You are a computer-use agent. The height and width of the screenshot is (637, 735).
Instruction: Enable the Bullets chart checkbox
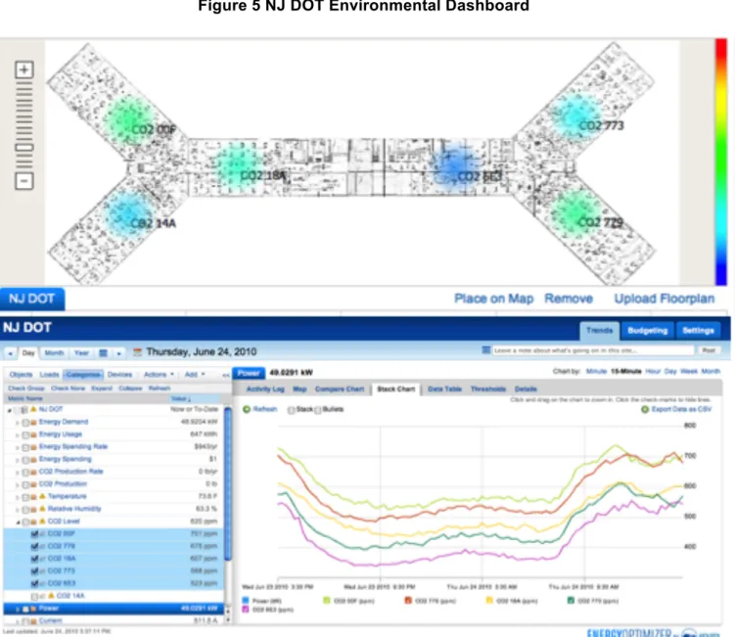[x=318, y=410]
